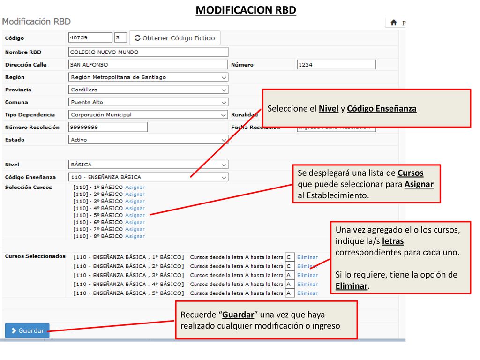This screenshot has height=360, width=480.
Task: Remove the selected 3º BÁSICO course via Eliminar
Action: 307,276
